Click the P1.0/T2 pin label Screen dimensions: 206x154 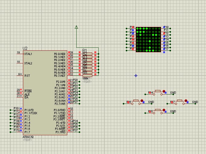29,110
